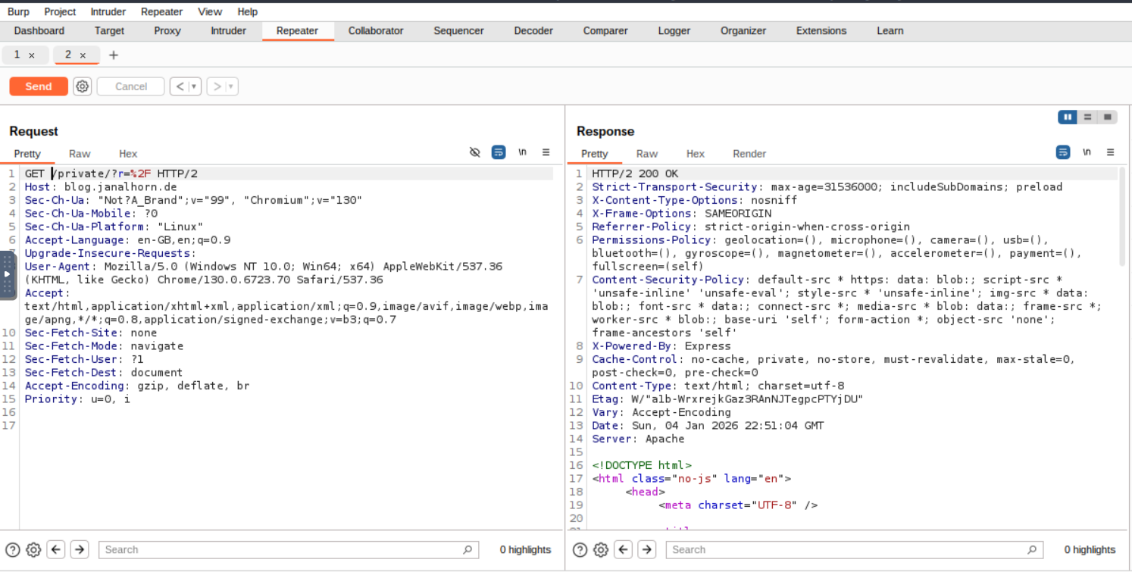
Task: Expand the forward history dropdown arrow
Action: [231, 86]
